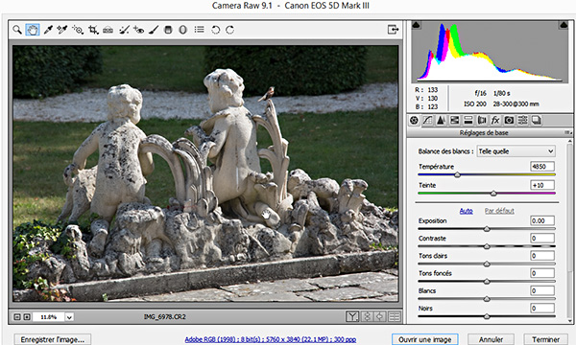
Task: Select the Graduated Filter tool
Action: click(168, 30)
